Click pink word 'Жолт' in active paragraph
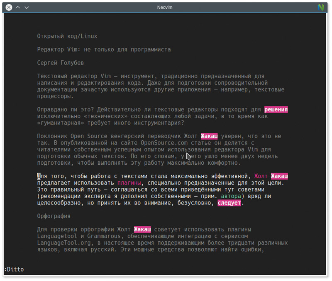This screenshot has width=332, height=281. coord(261,176)
